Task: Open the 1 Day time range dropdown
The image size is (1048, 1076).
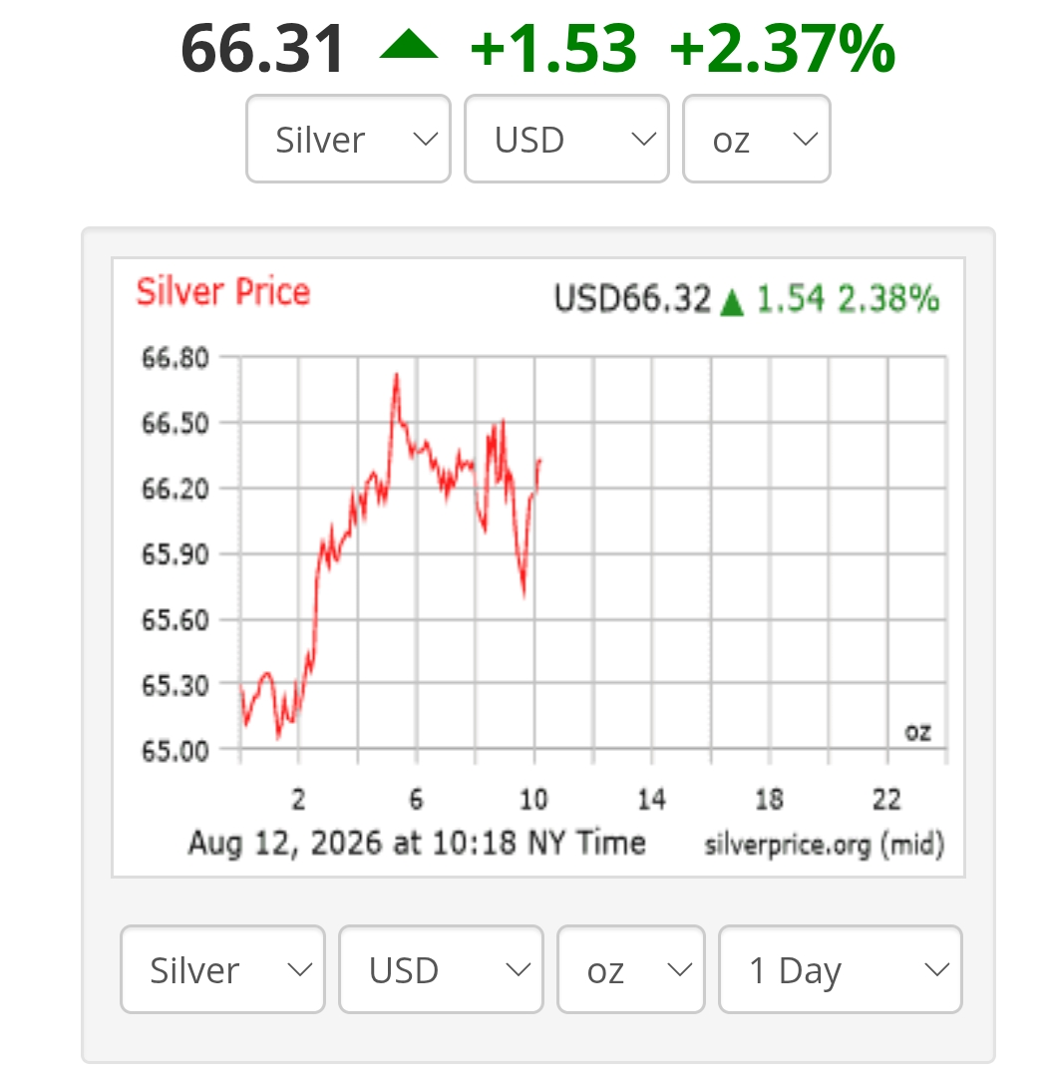Action: pos(841,969)
